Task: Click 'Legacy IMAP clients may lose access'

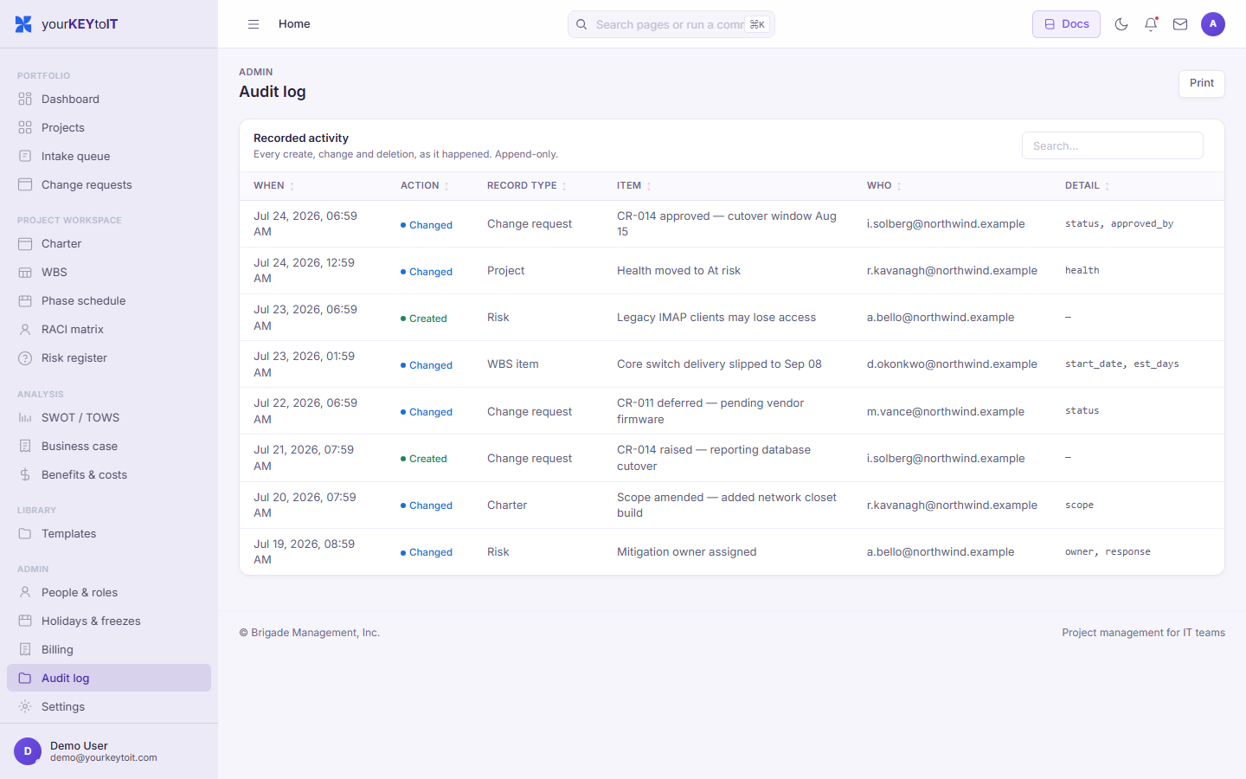Action: point(716,318)
